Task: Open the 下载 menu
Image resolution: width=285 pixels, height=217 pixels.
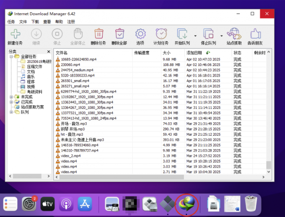Action: coord(35,22)
